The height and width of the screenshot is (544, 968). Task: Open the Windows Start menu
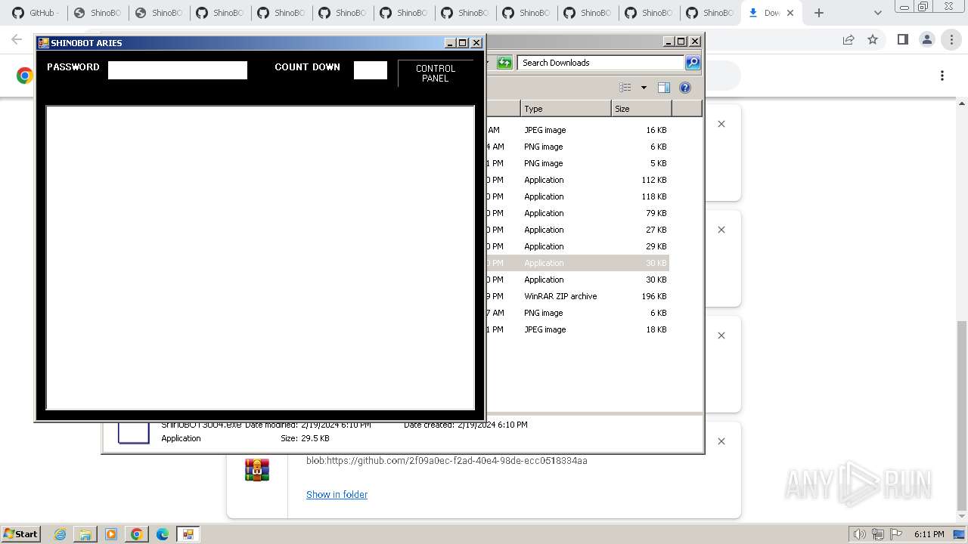click(20, 533)
